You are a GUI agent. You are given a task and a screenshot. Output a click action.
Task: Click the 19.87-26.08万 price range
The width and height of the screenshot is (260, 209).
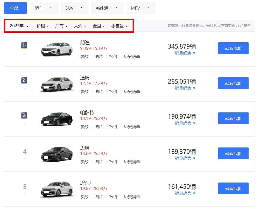94,188
